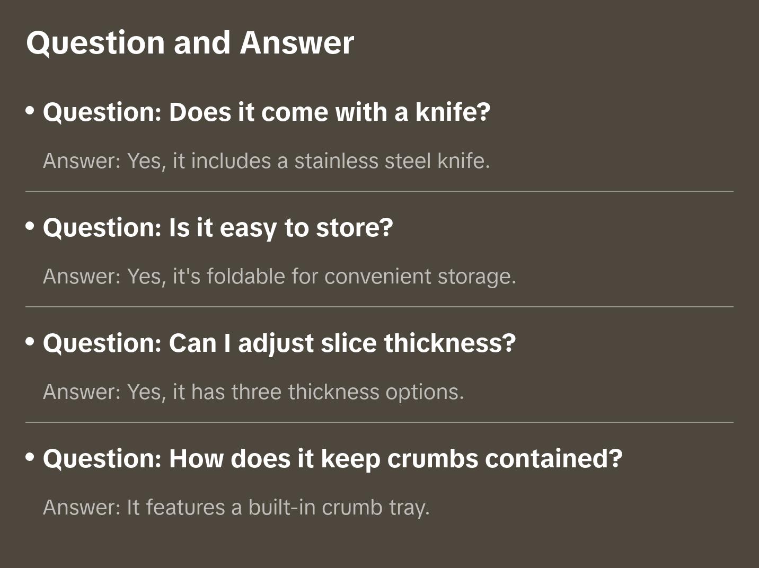Viewport: 759px width, 568px height.
Task: Click the bullet beside the crumbs question
Action: 30,457
